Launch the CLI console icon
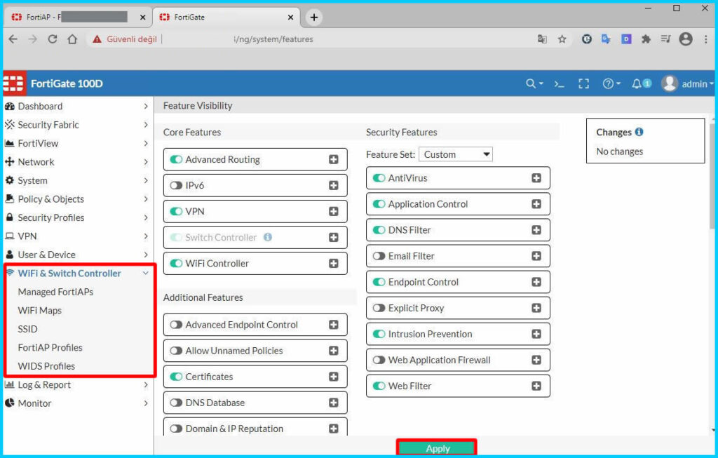This screenshot has width=718, height=458. tap(559, 83)
